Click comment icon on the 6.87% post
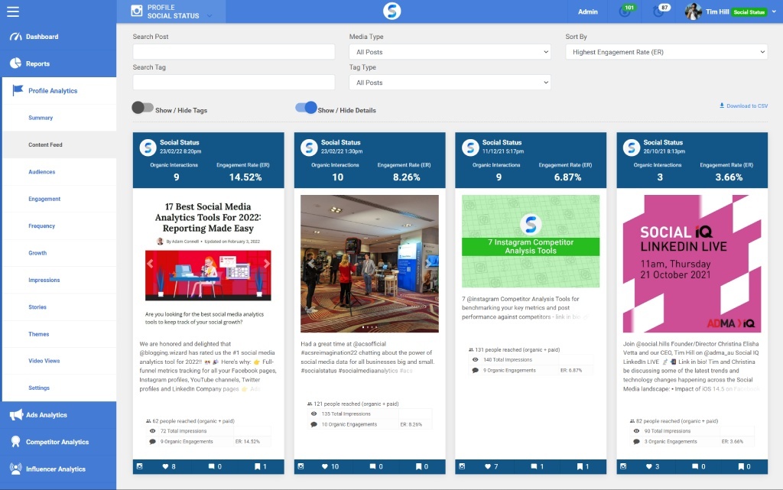 (534, 466)
